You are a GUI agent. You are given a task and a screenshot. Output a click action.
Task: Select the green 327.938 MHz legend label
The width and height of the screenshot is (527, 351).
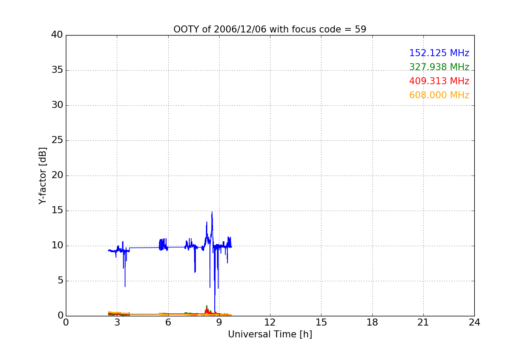[x=439, y=67]
